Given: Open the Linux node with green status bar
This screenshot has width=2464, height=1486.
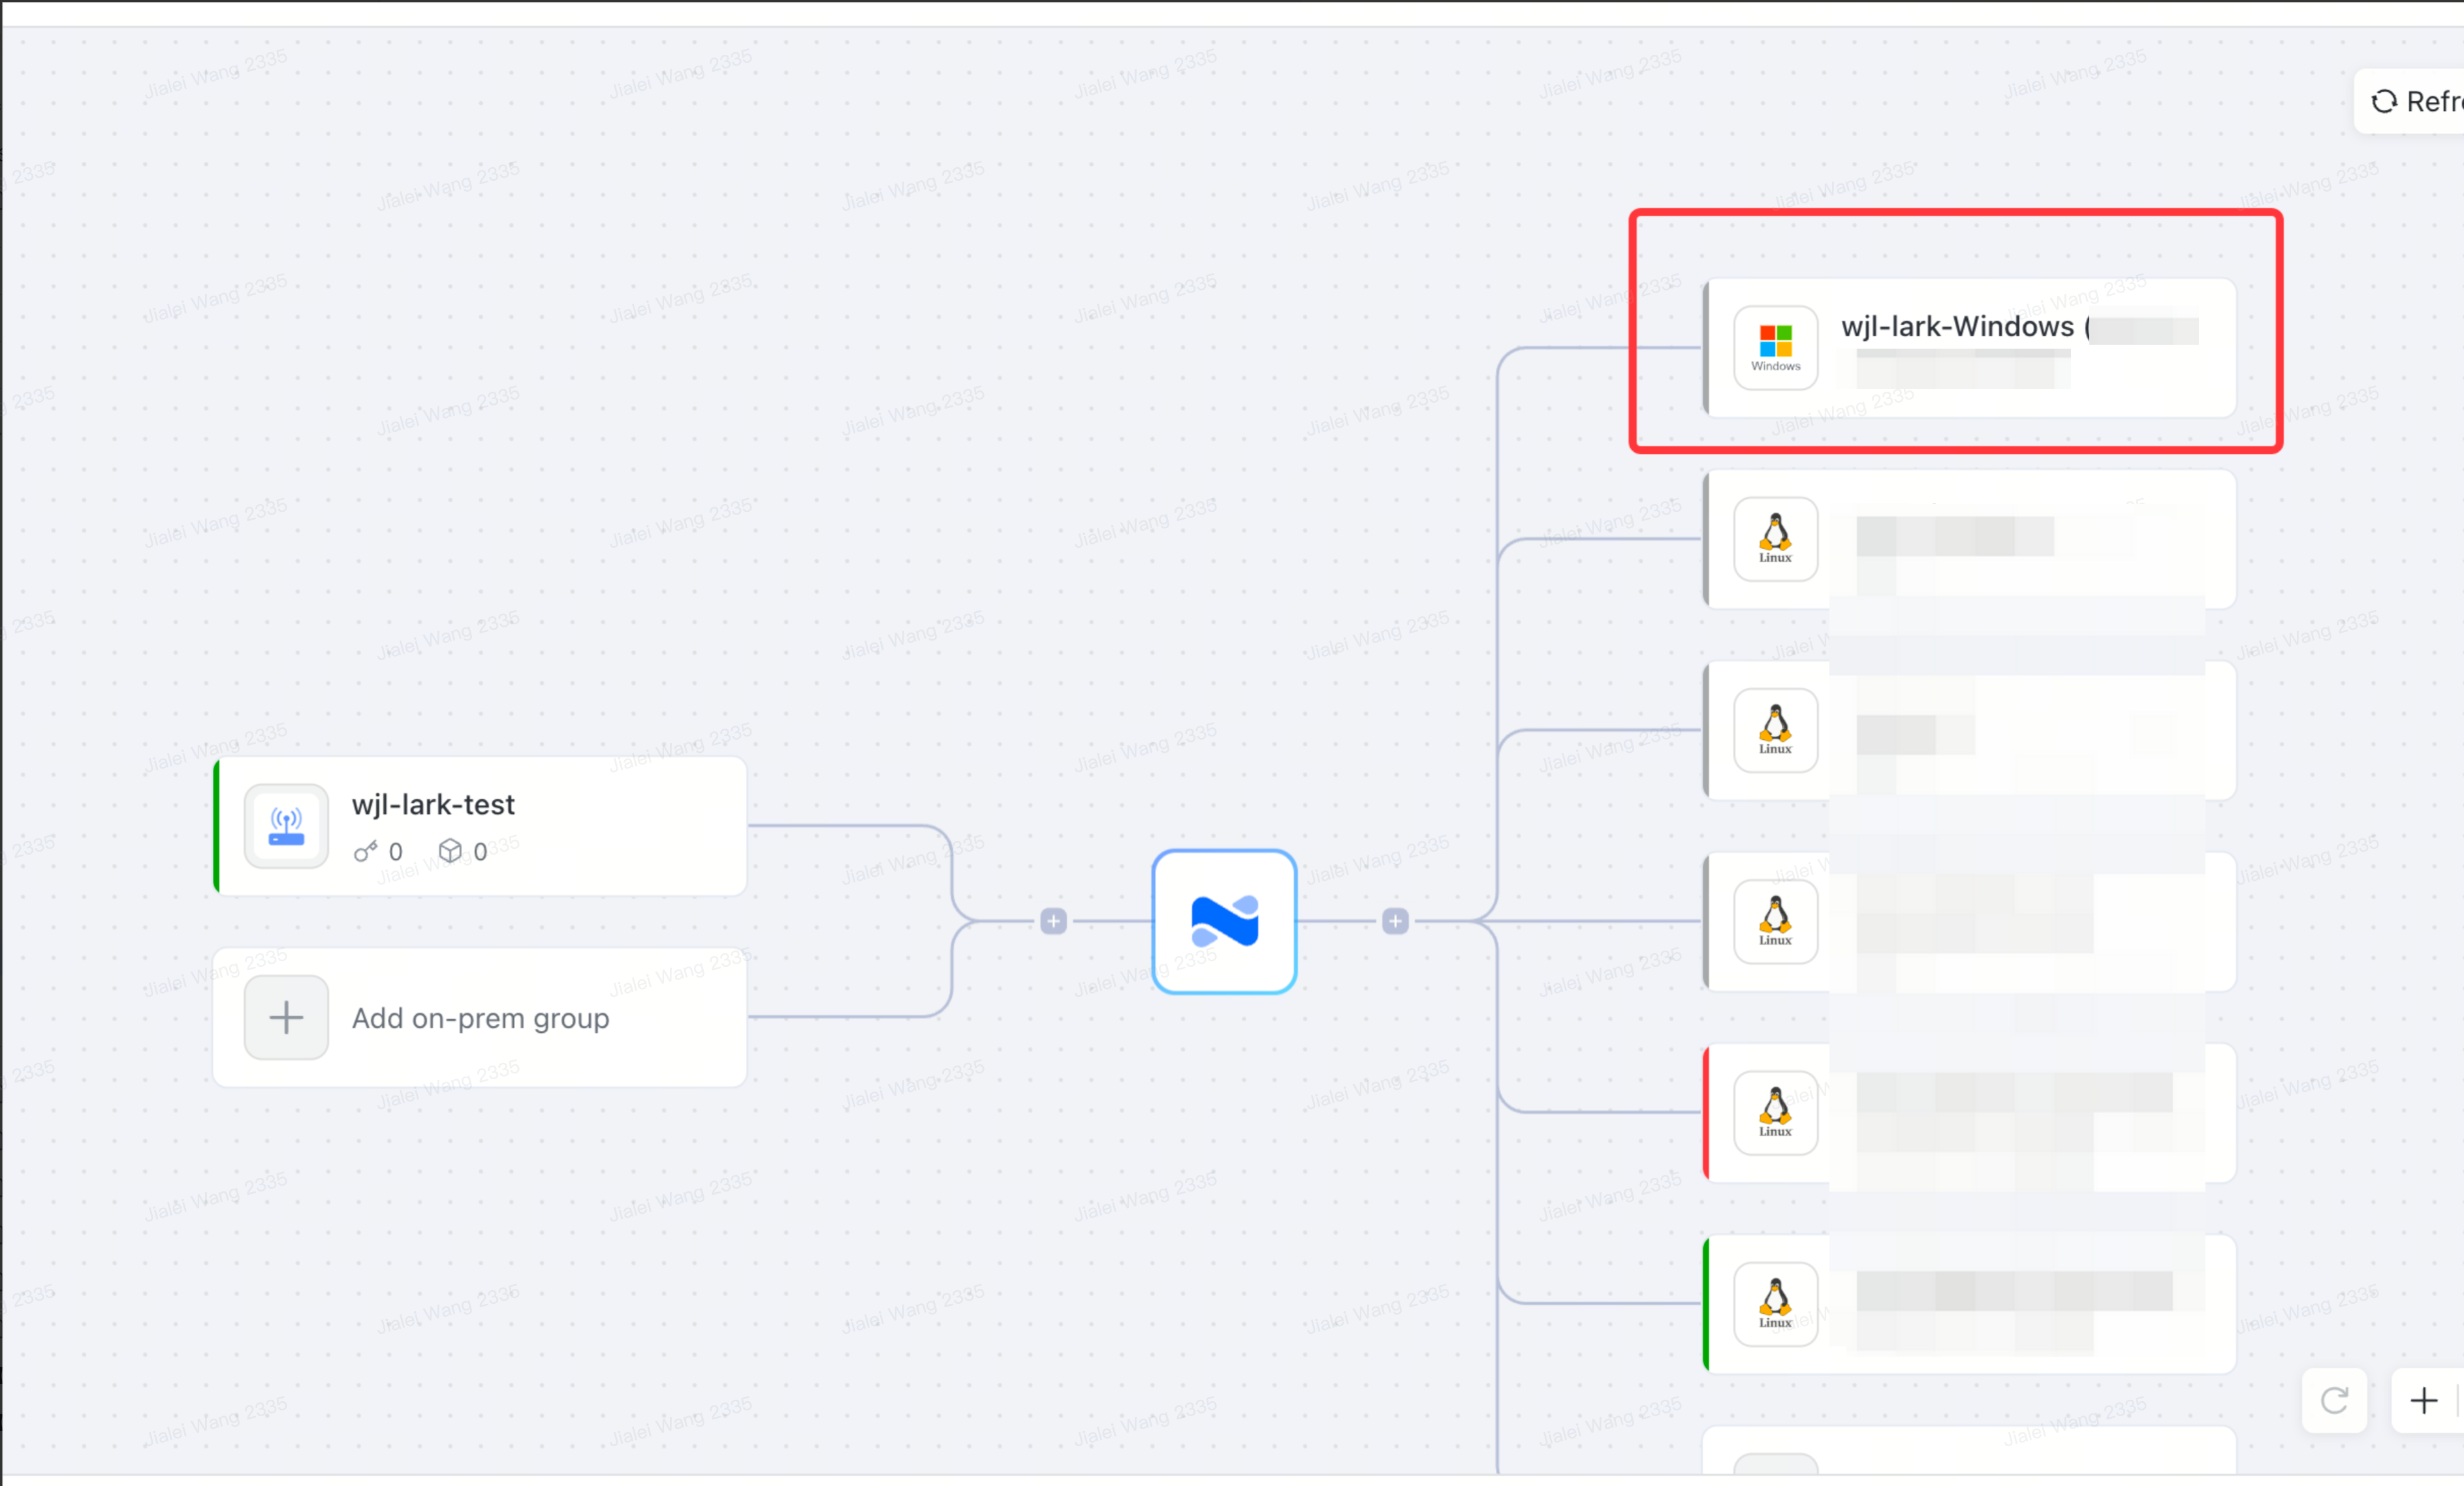Looking at the screenshot, I should pyautogui.click(x=1969, y=1304).
